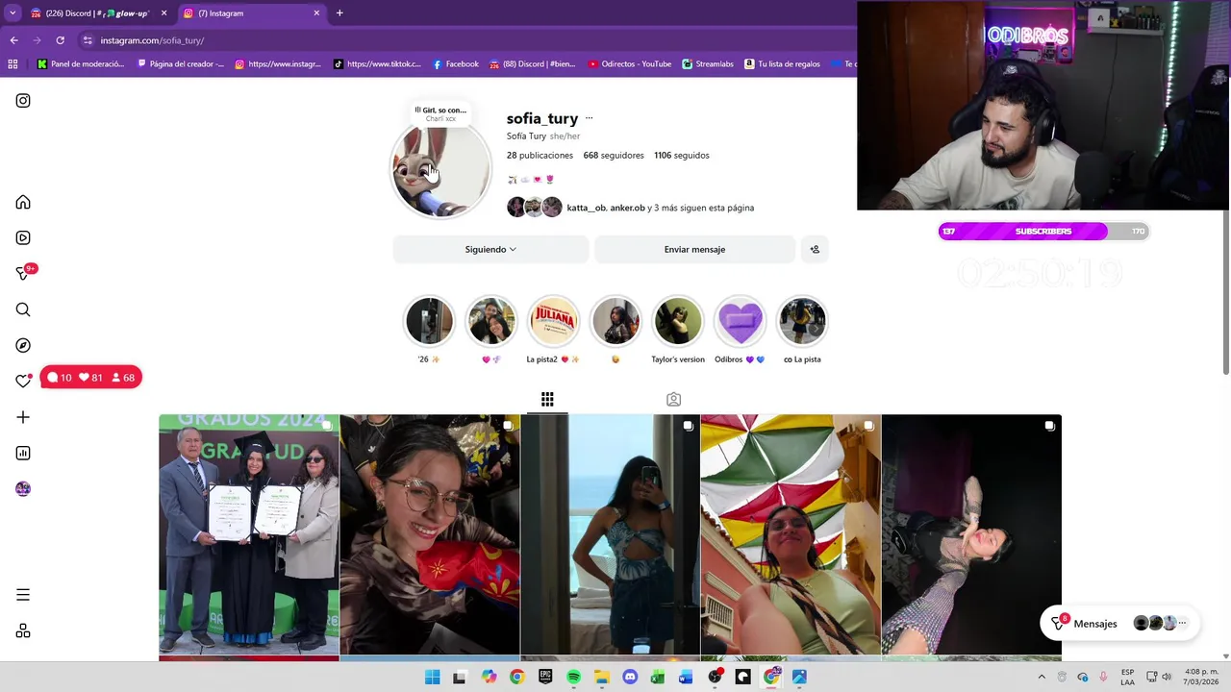The height and width of the screenshot is (692, 1231).
Task: Open the smiling glasses selfie post
Action: pos(430,534)
